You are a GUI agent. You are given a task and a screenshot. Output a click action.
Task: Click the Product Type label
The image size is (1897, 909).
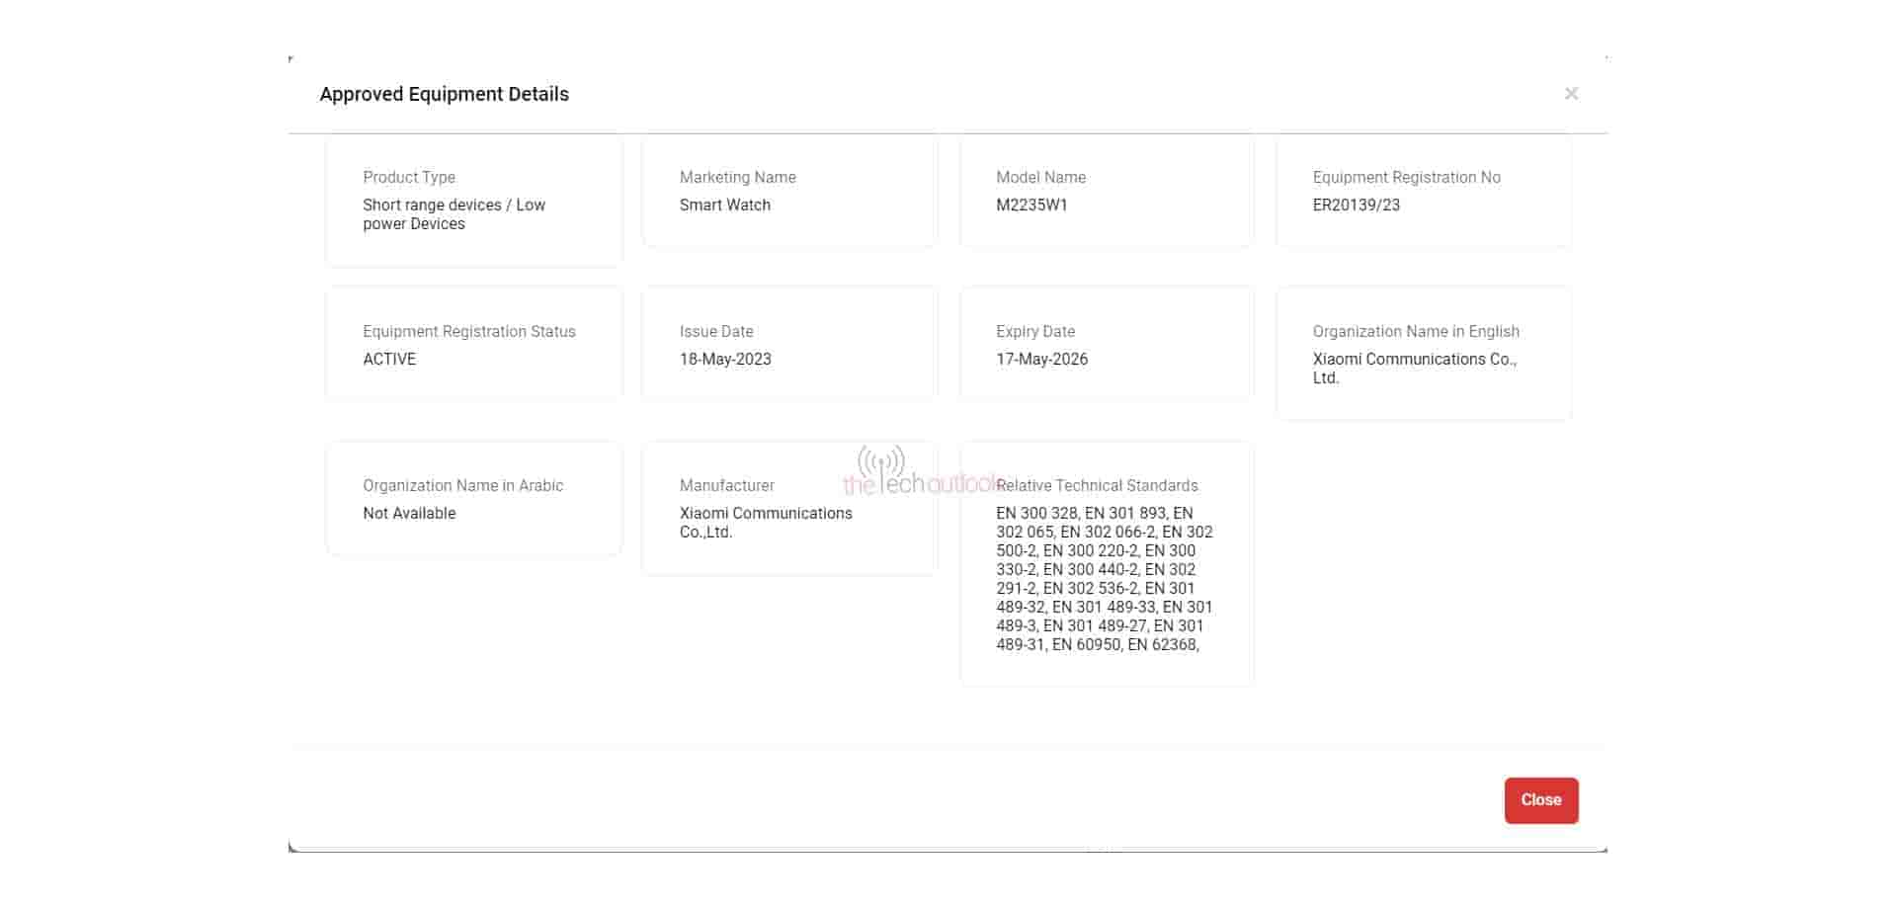(x=409, y=177)
